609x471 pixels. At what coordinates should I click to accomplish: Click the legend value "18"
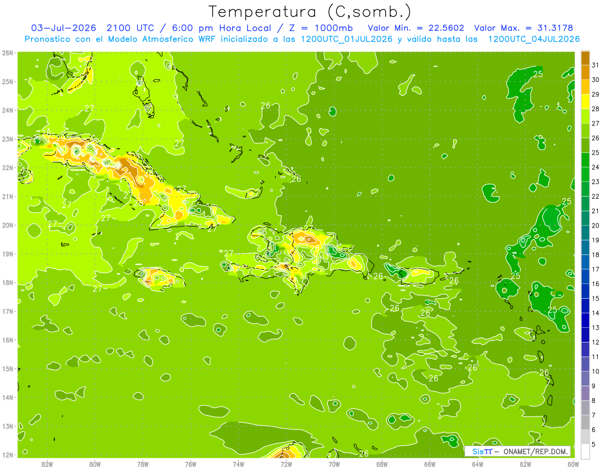[x=595, y=255]
